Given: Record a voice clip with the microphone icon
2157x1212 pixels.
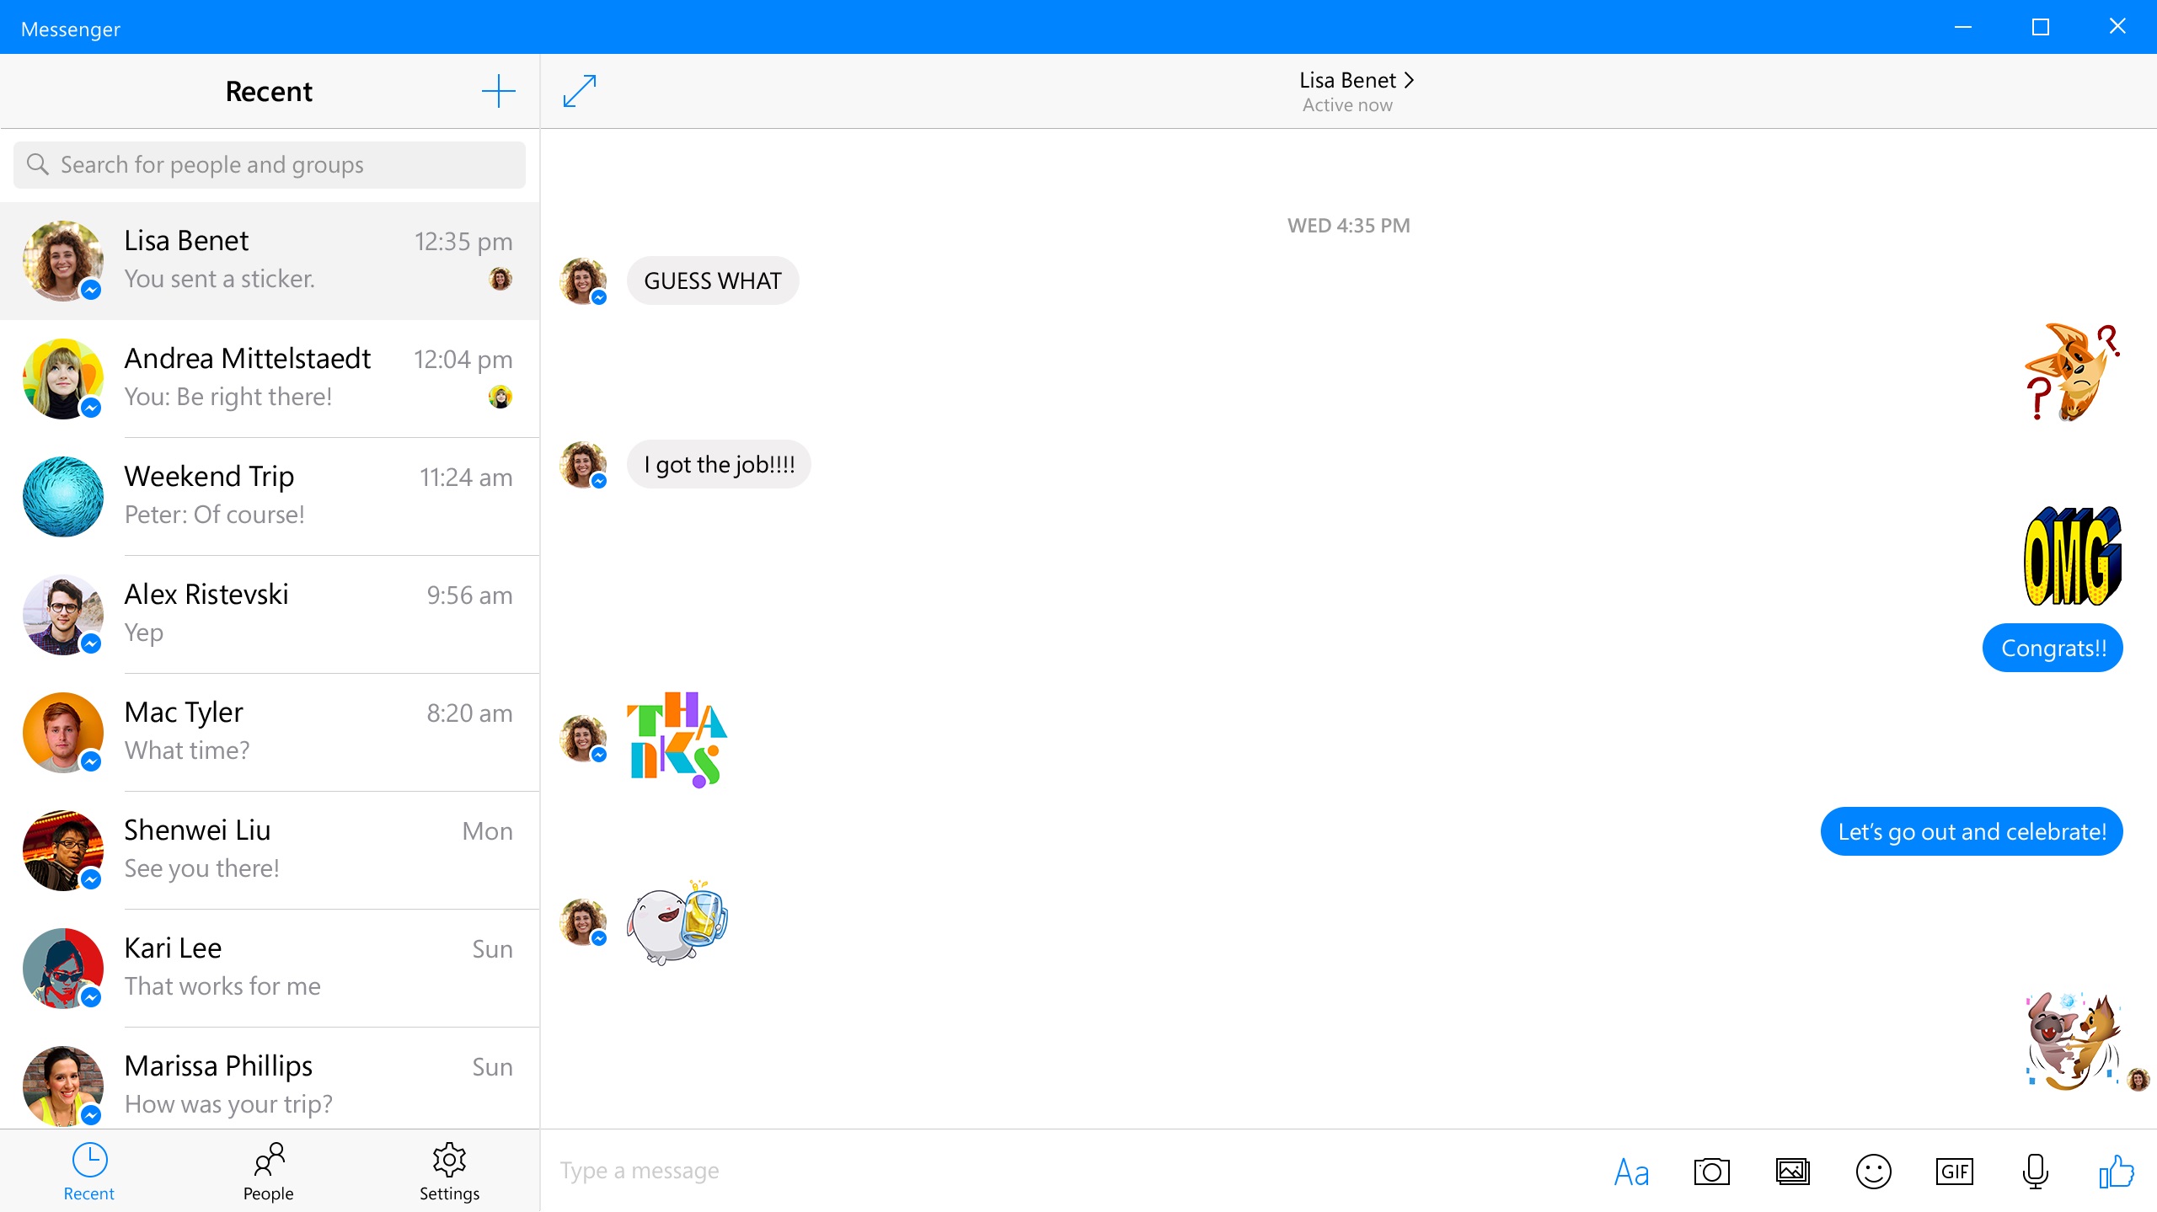Looking at the screenshot, I should pos(2036,1170).
